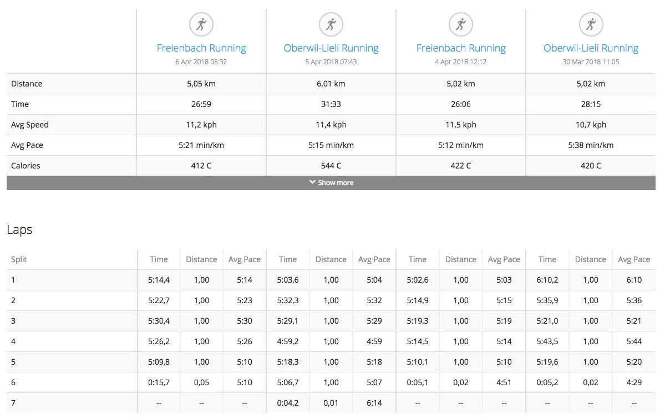Screen dimensions: 665x419
Task: Click running icon above Freienbach 6 Apr activity
Action: [201, 24]
